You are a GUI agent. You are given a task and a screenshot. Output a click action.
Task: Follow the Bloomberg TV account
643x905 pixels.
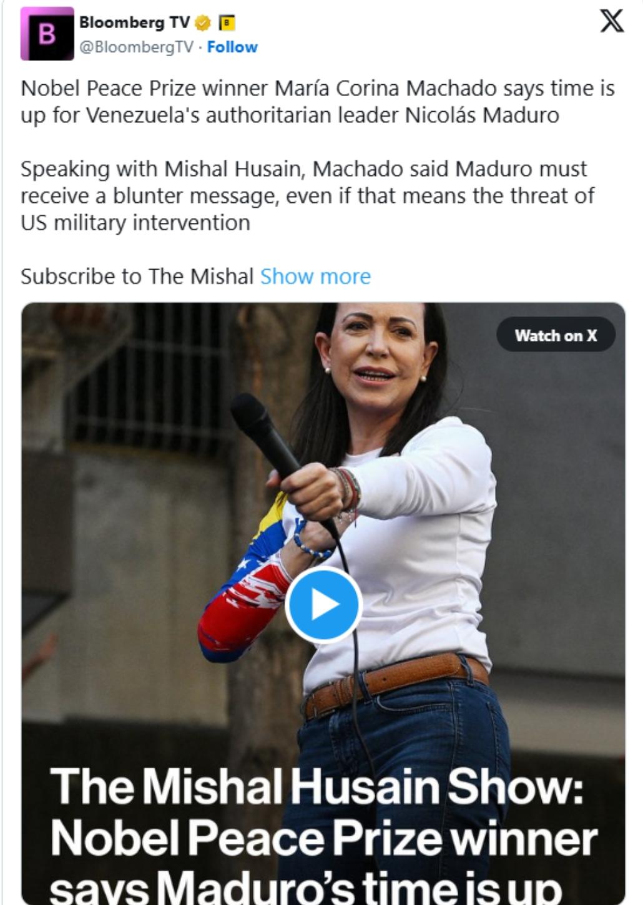click(232, 47)
